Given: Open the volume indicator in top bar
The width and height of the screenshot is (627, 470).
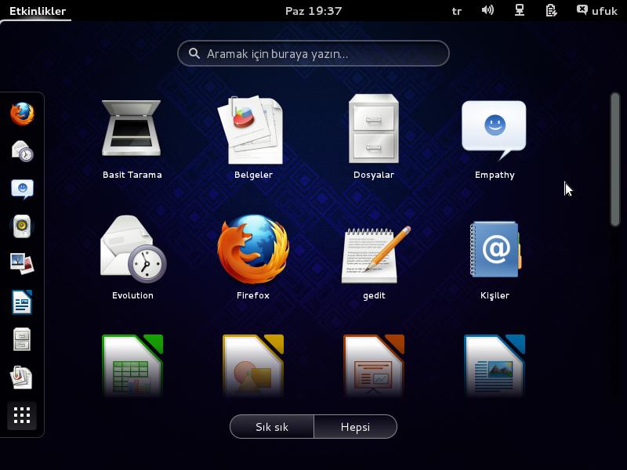Looking at the screenshot, I should pos(487,10).
